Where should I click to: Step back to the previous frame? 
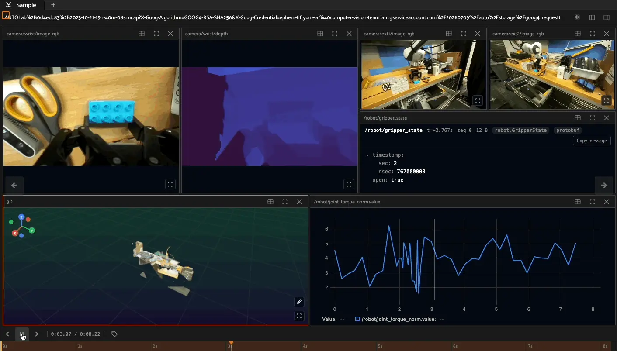pos(7,334)
